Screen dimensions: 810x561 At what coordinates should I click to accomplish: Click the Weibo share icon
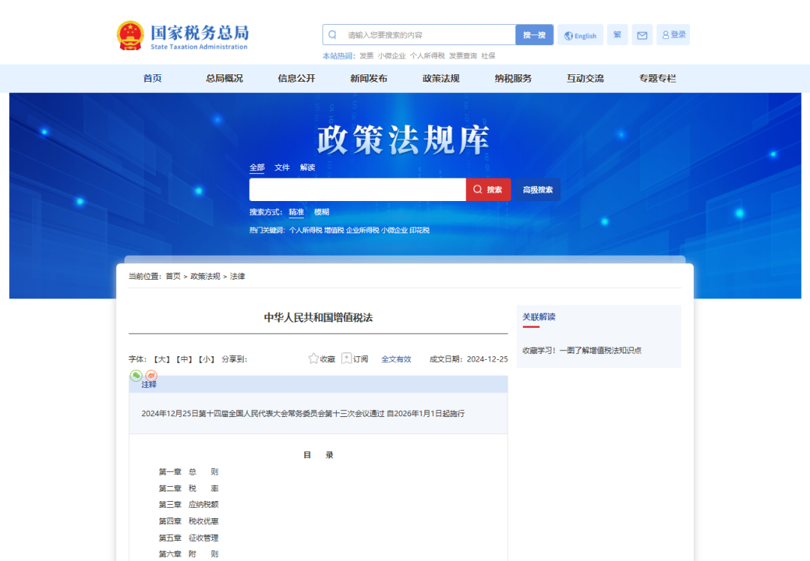click(151, 375)
